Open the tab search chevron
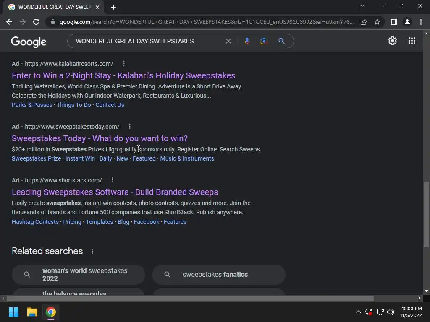Viewport: 430px width, 322px height. point(362,6)
